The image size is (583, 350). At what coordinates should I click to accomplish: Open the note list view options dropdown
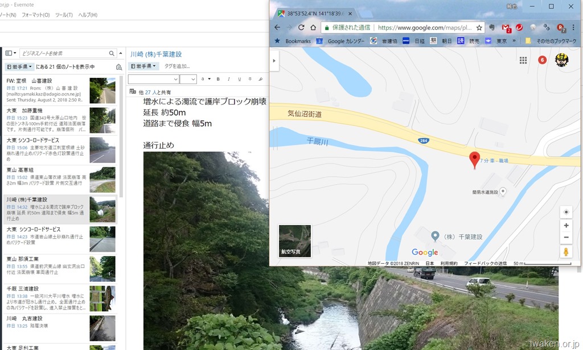(11, 53)
